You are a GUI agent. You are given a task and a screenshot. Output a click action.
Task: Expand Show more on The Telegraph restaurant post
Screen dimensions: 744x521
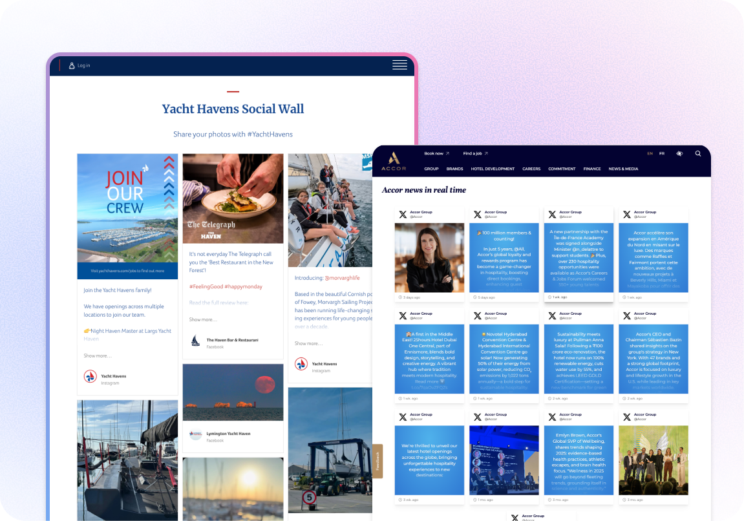click(203, 319)
